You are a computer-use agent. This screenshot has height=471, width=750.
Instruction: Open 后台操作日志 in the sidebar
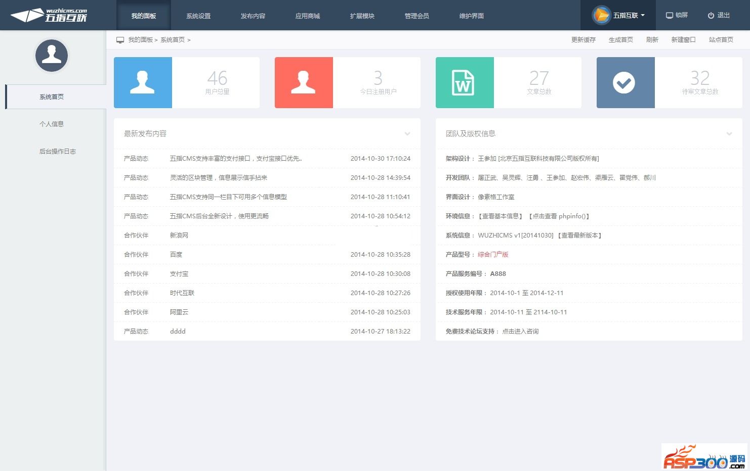point(58,151)
